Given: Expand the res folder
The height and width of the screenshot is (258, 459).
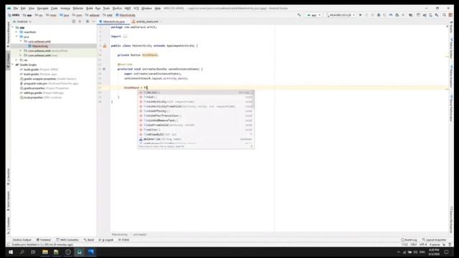Looking at the screenshot, I should click(x=16, y=60).
